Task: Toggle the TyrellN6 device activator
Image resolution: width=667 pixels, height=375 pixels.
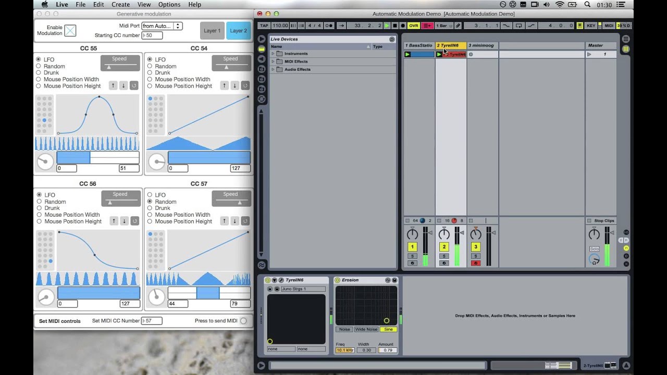Action: pos(268,280)
